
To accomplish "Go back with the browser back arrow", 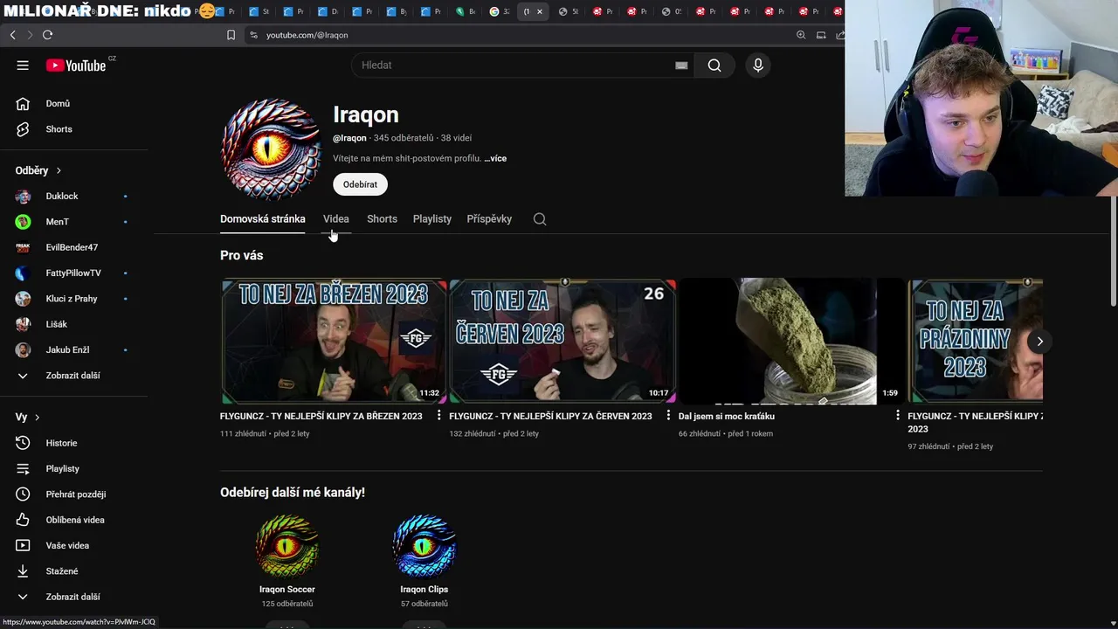I will 13,35.
